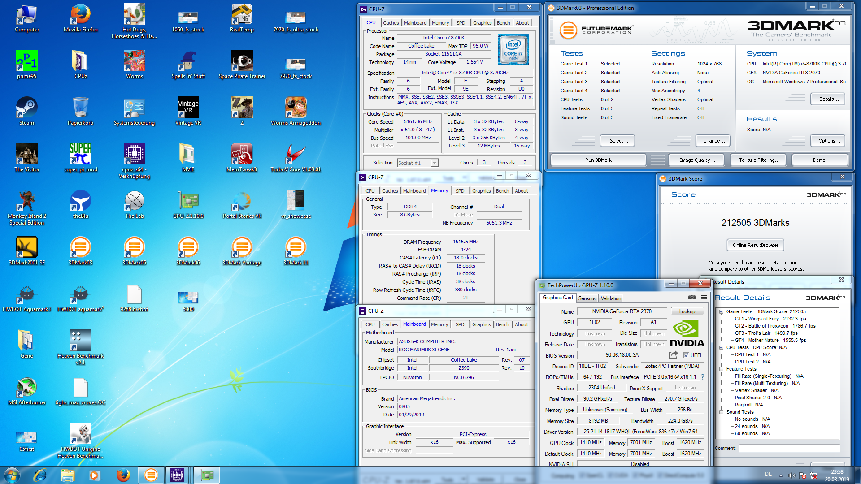Open the 3DMark2001 SE desktop icon

click(x=27, y=252)
